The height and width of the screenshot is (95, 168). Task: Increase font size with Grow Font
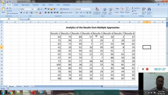(39, 9)
